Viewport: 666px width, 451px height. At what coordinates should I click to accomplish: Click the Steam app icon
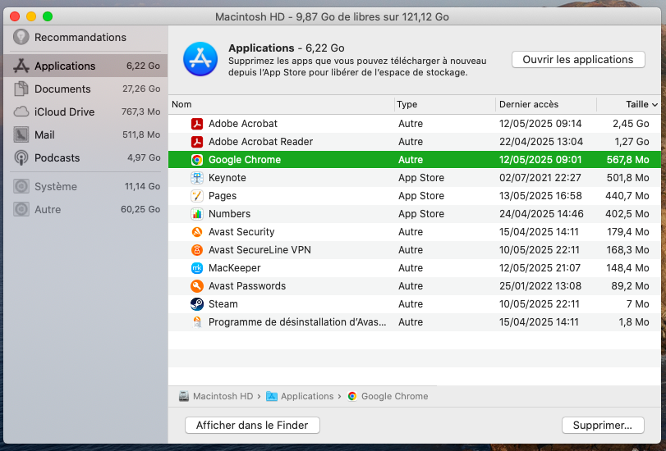point(196,304)
